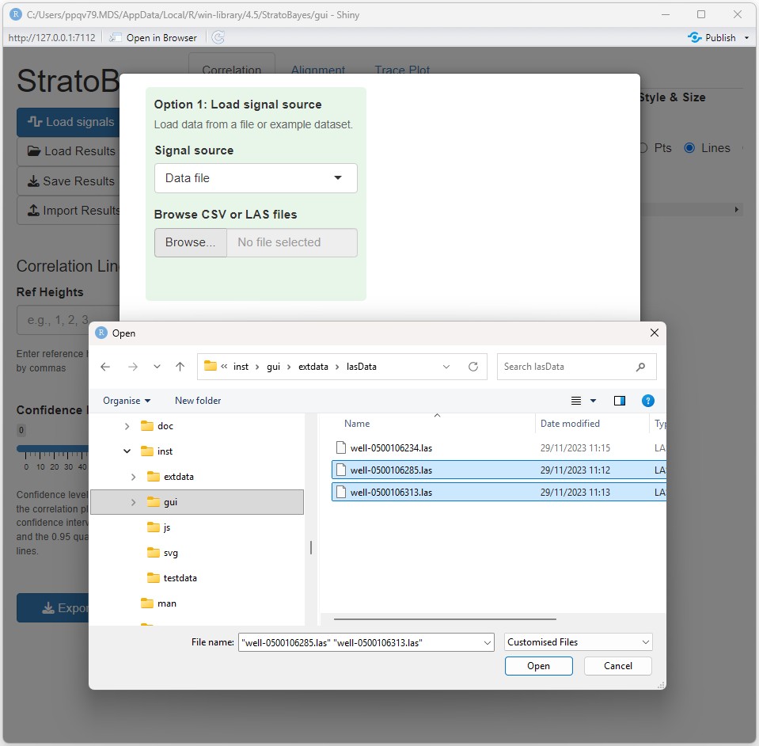Open the Signal source Data file dropdown

pos(256,178)
